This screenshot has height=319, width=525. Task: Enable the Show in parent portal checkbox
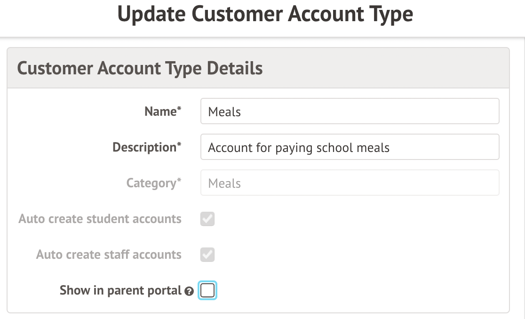207,290
